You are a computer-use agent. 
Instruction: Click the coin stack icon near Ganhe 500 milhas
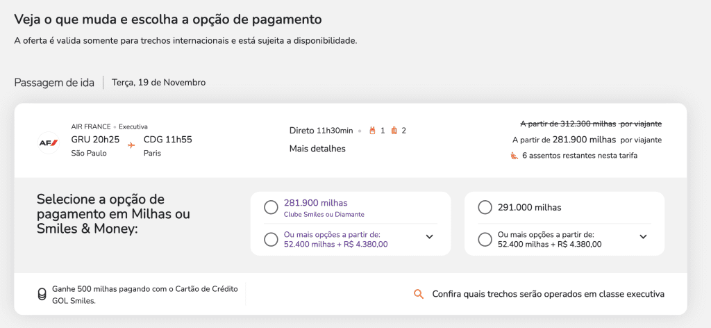(42, 294)
